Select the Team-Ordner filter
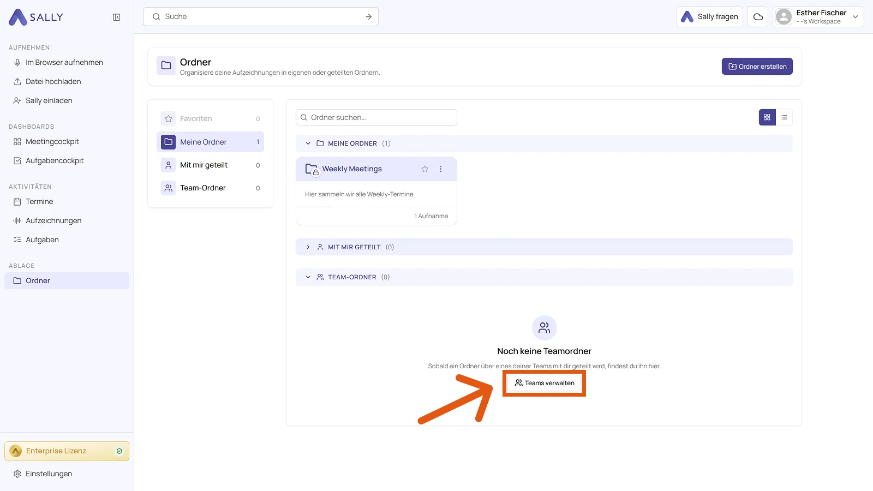 pos(210,188)
